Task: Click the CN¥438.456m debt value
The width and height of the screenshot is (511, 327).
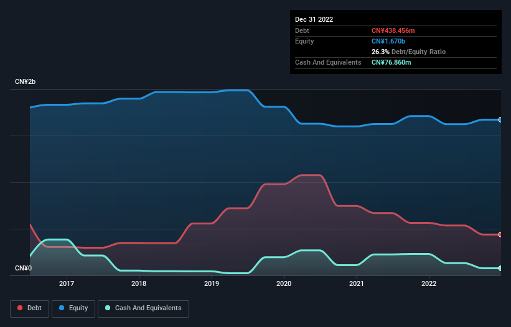Action: (393, 30)
